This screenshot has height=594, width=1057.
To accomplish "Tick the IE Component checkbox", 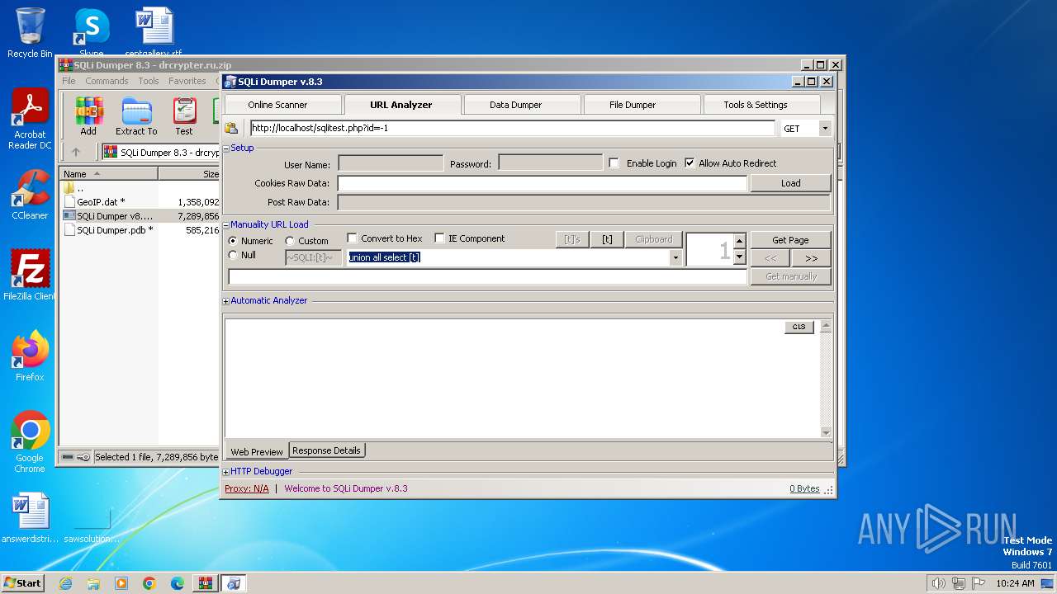I will click(439, 238).
